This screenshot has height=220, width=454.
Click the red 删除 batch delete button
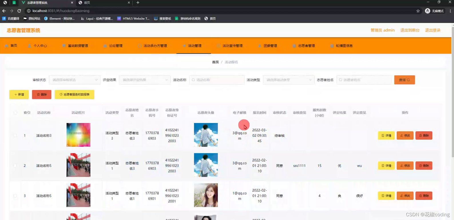tap(41, 94)
